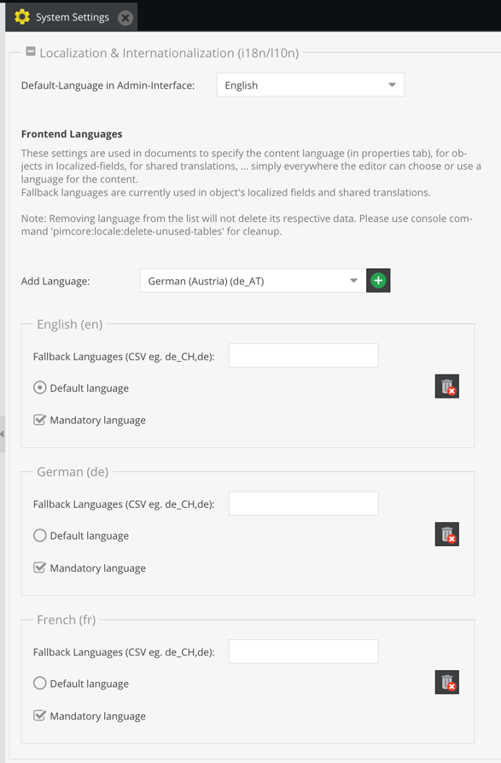Click French fallback languages input box

[x=304, y=651]
